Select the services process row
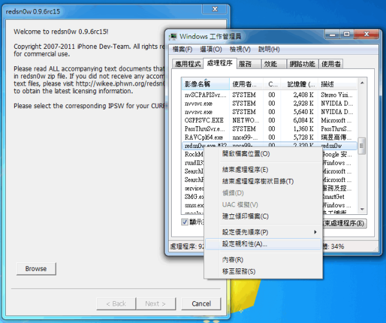The width and height of the screenshot is (386, 323). click(194, 189)
